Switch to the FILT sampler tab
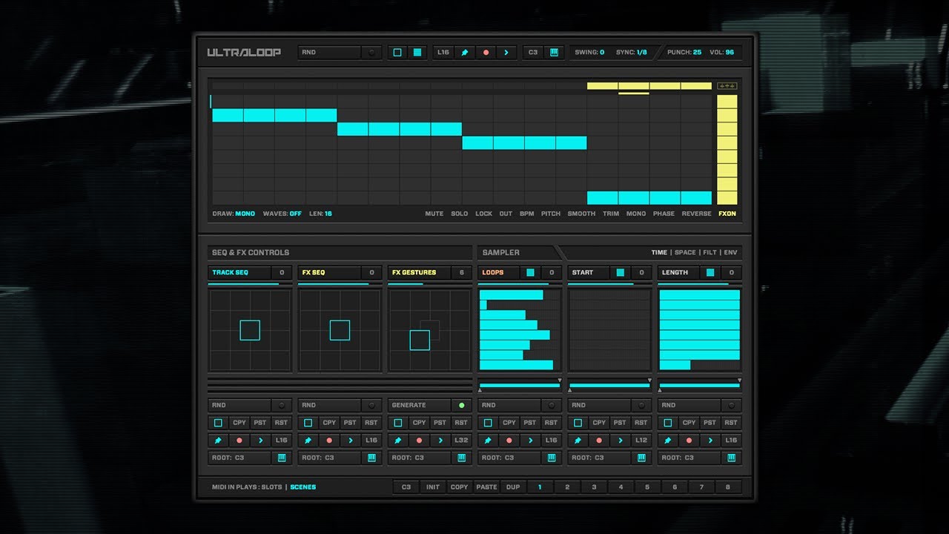This screenshot has width=949, height=534. [710, 252]
